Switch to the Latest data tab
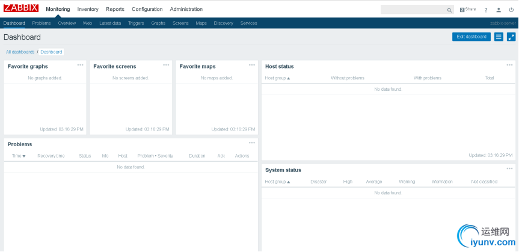Viewport: 519px width, 252px height. point(110,23)
